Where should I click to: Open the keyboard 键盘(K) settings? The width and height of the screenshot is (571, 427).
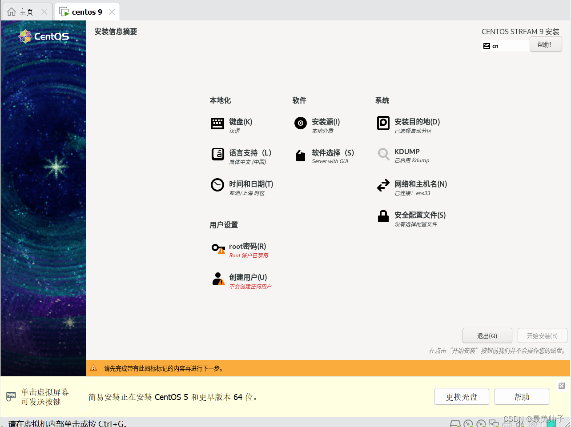(232, 125)
